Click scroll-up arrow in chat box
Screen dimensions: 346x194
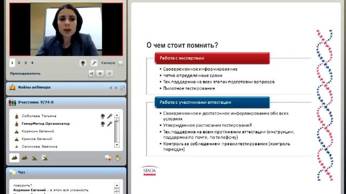(x=117, y=185)
